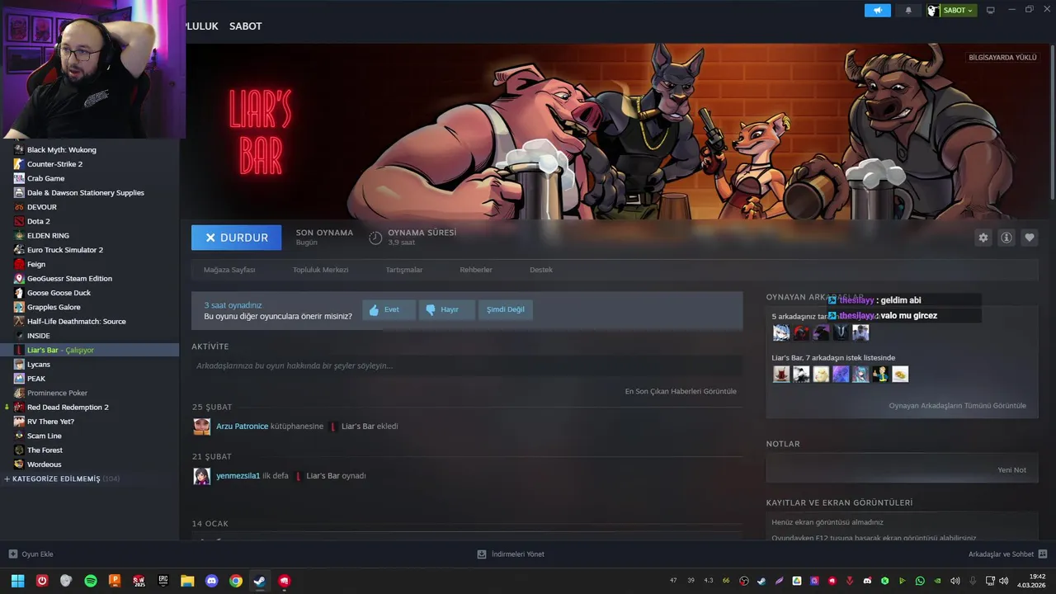
Task: Open WhatsApp icon in the system tray
Action: 920,581
